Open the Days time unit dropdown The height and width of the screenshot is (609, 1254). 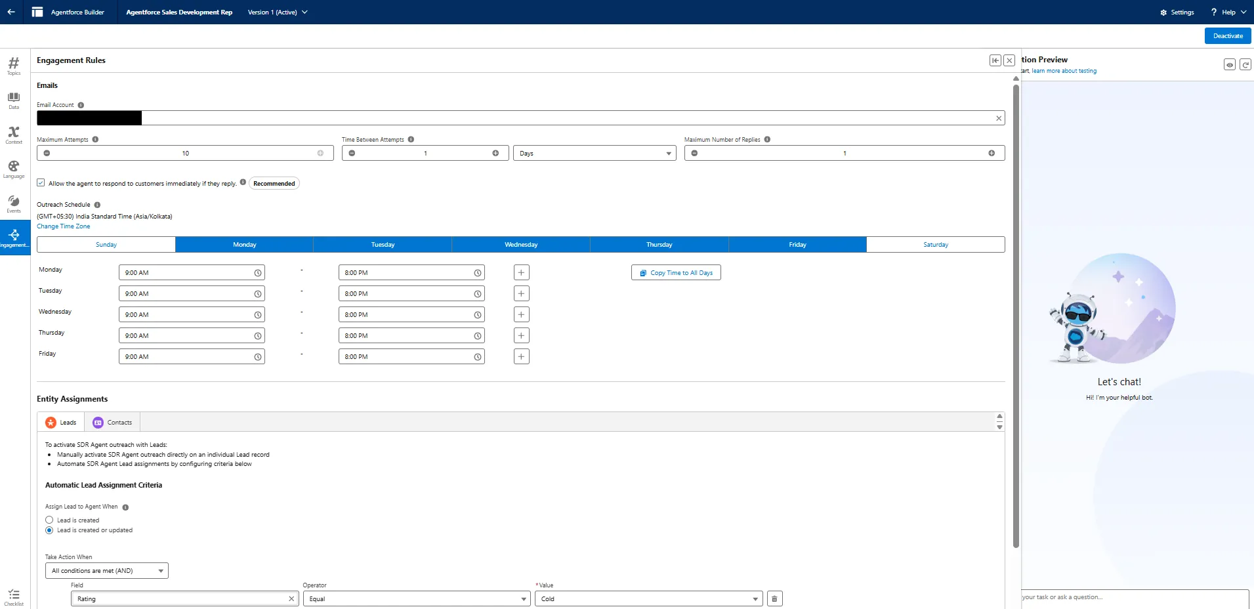coord(594,153)
